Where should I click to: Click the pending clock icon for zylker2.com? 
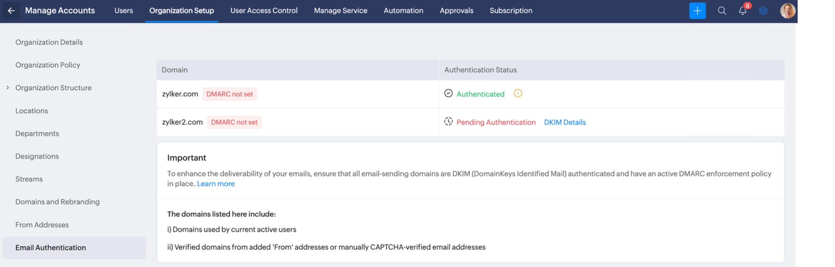pyautogui.click(x=448, y=121)
